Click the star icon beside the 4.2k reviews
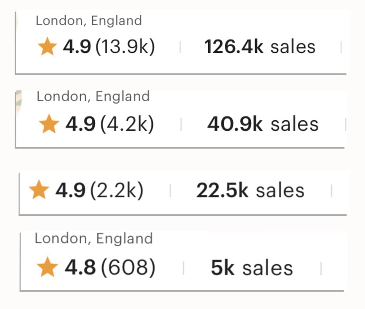Screen dimensions: 365x309 pyautogui.click(x=49, y=124)
